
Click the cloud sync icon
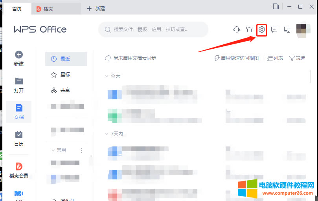pyautogui.click(x=108, y=58)
